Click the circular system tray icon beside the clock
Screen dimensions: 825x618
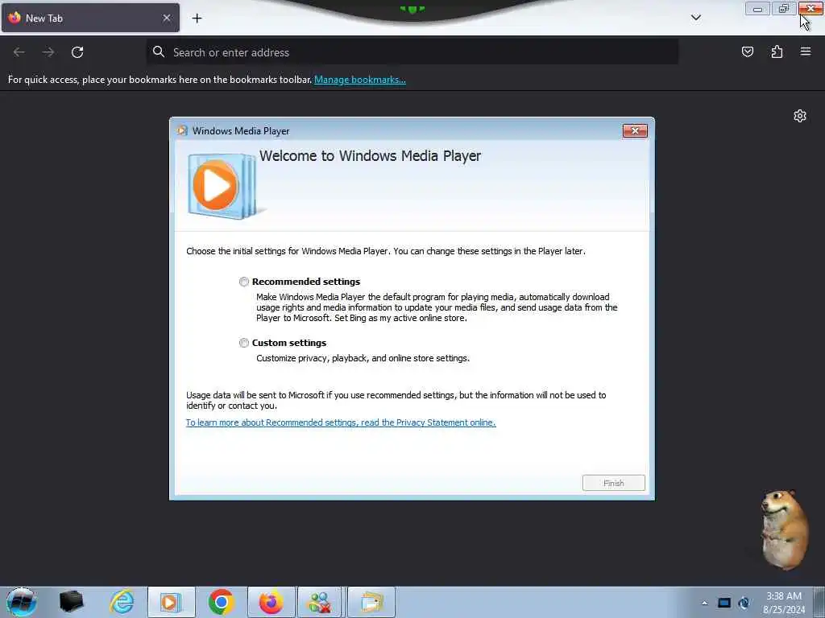click(744, 604)
